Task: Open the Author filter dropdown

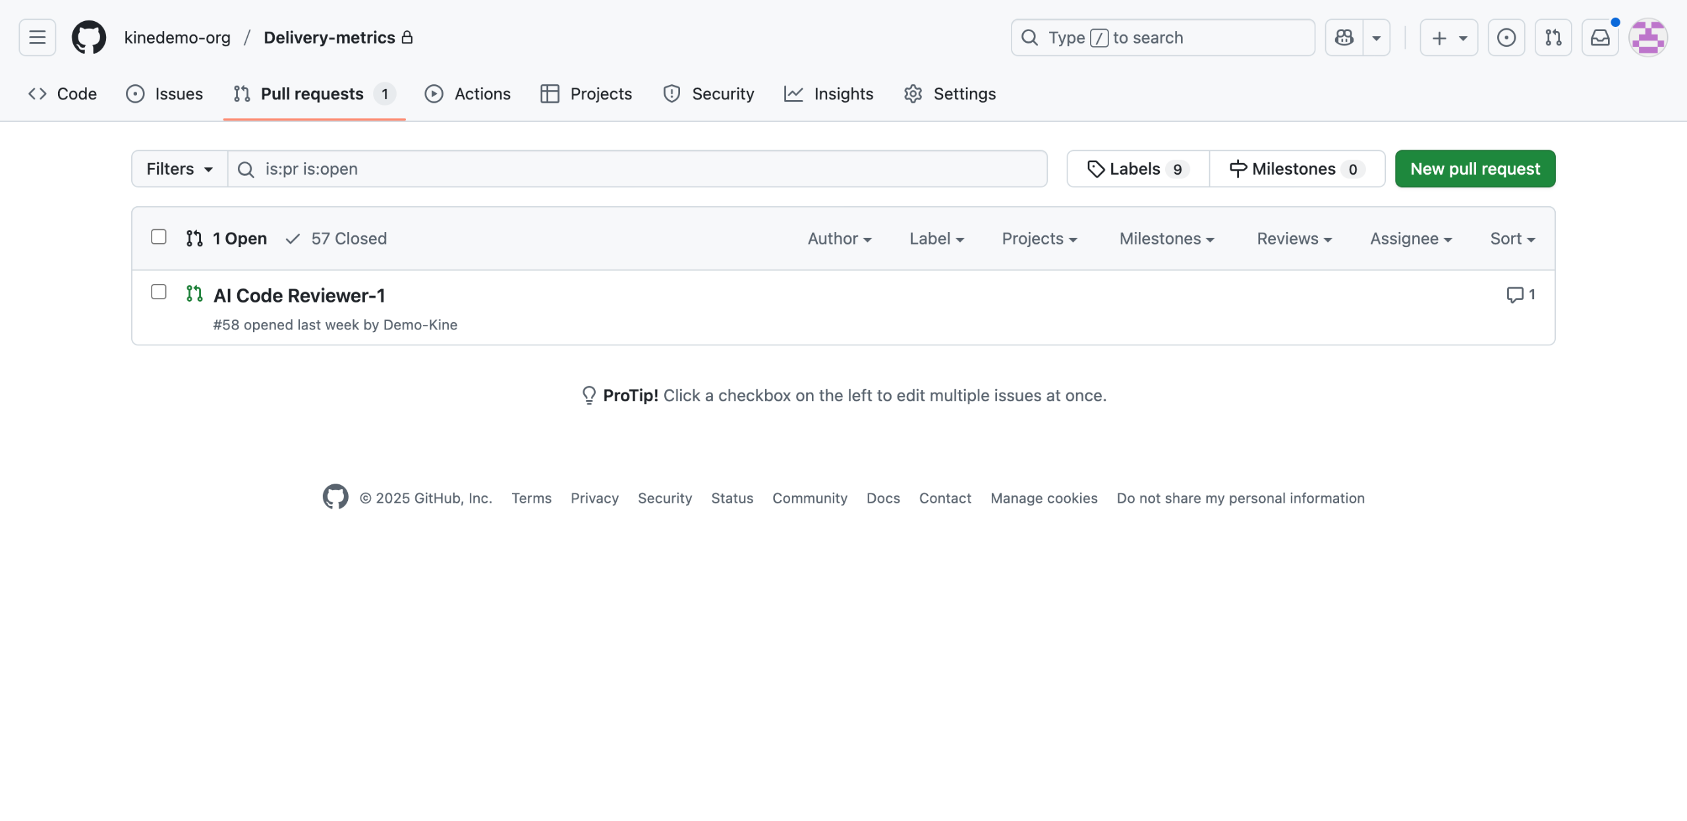Action: (x=840, y=239)
